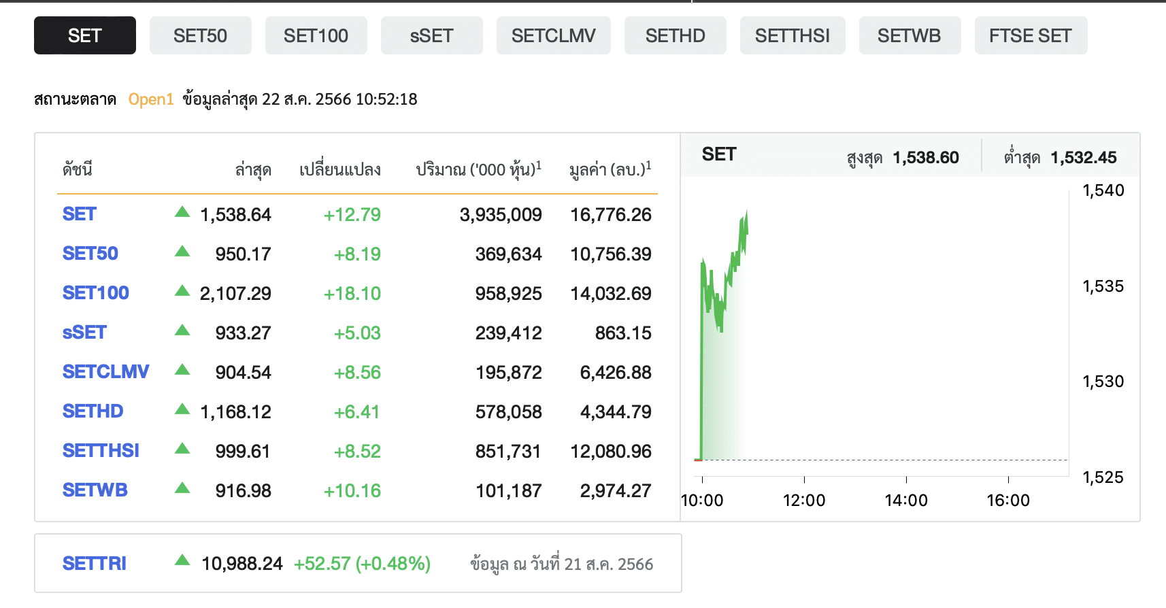Click the 1,535 price axis label
1166x608 pixels.
1103,286
